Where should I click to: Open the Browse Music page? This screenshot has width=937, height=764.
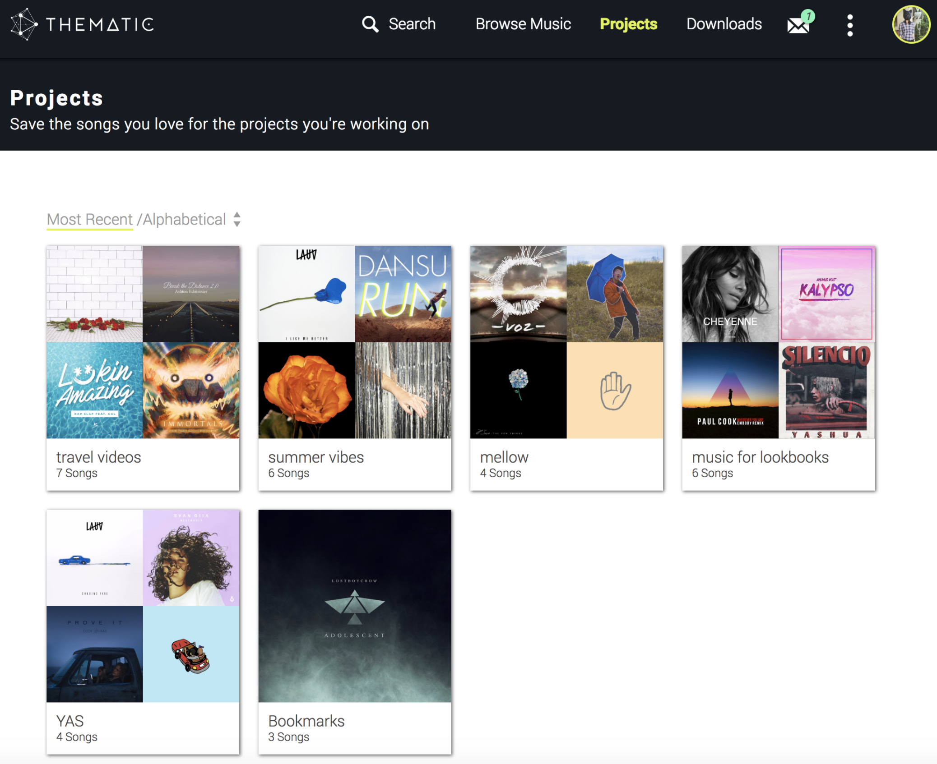click(523, 24)
